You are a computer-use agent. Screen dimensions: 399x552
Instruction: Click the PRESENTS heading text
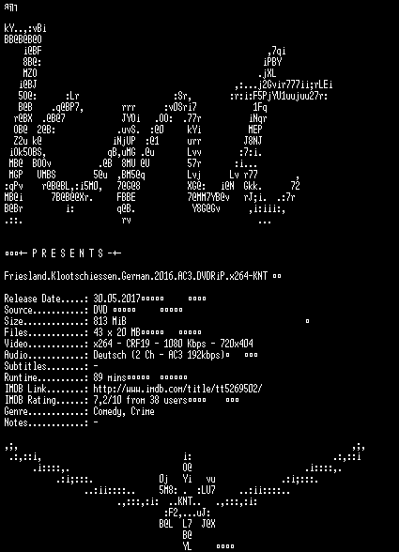pos(68,253)
